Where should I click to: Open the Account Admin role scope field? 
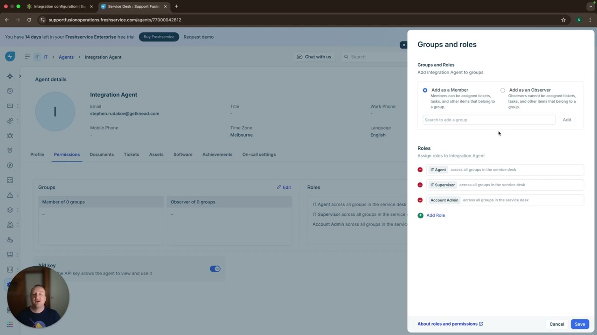[x=505, y=200]
